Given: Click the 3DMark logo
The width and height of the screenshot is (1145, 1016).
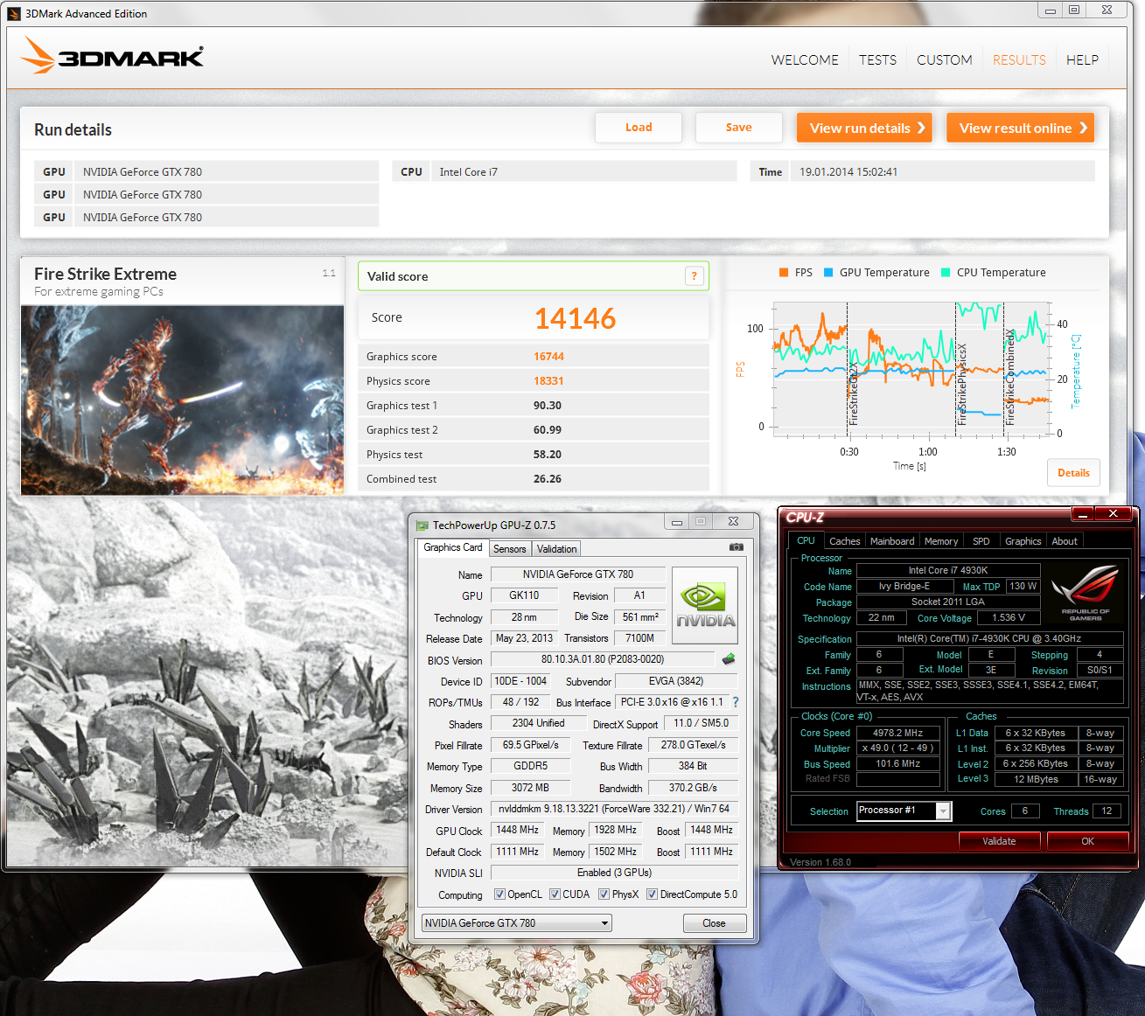Looking at the screenshot, I should tap(112, 55).
